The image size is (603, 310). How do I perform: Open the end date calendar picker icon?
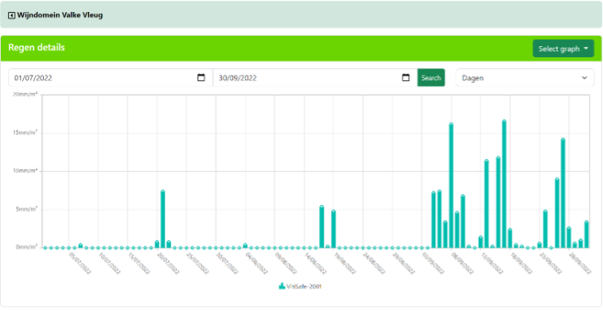[x=406, y=78]
